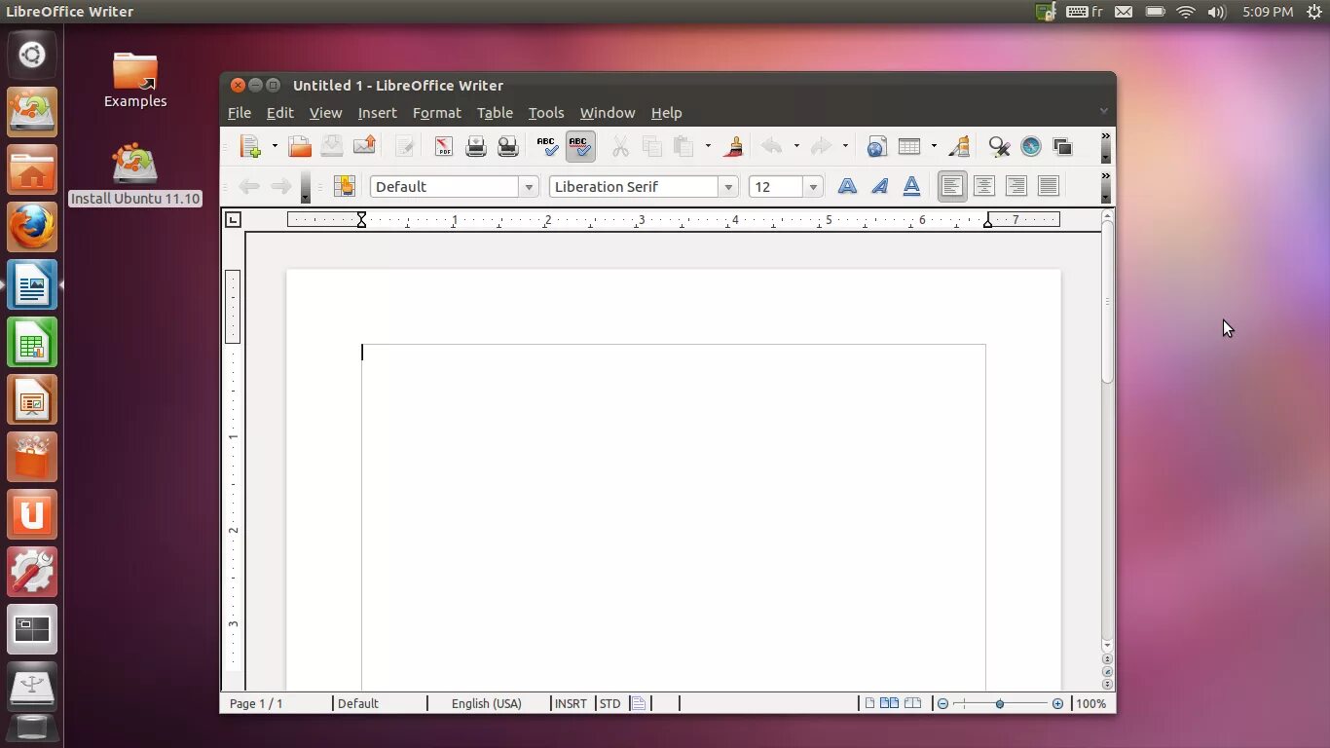Switch to book mode view

click(x=912, y=703)
